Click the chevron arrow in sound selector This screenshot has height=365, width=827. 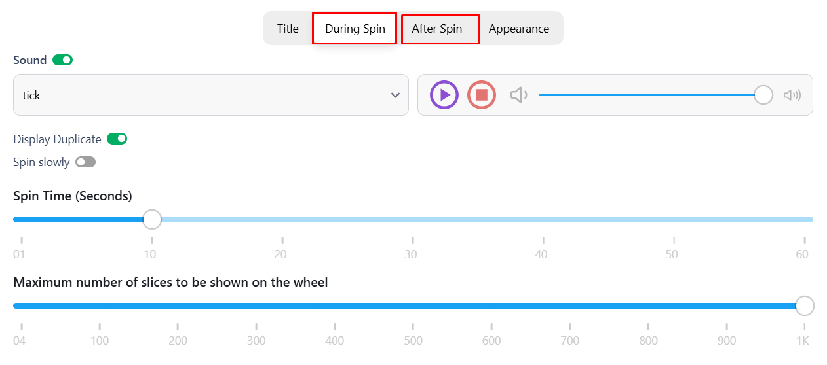tap(395, 95)
